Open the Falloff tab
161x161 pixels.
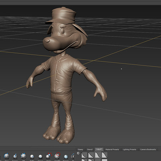click(99, 149)
